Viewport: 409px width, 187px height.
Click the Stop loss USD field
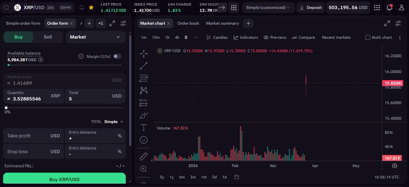click(33, 152)
